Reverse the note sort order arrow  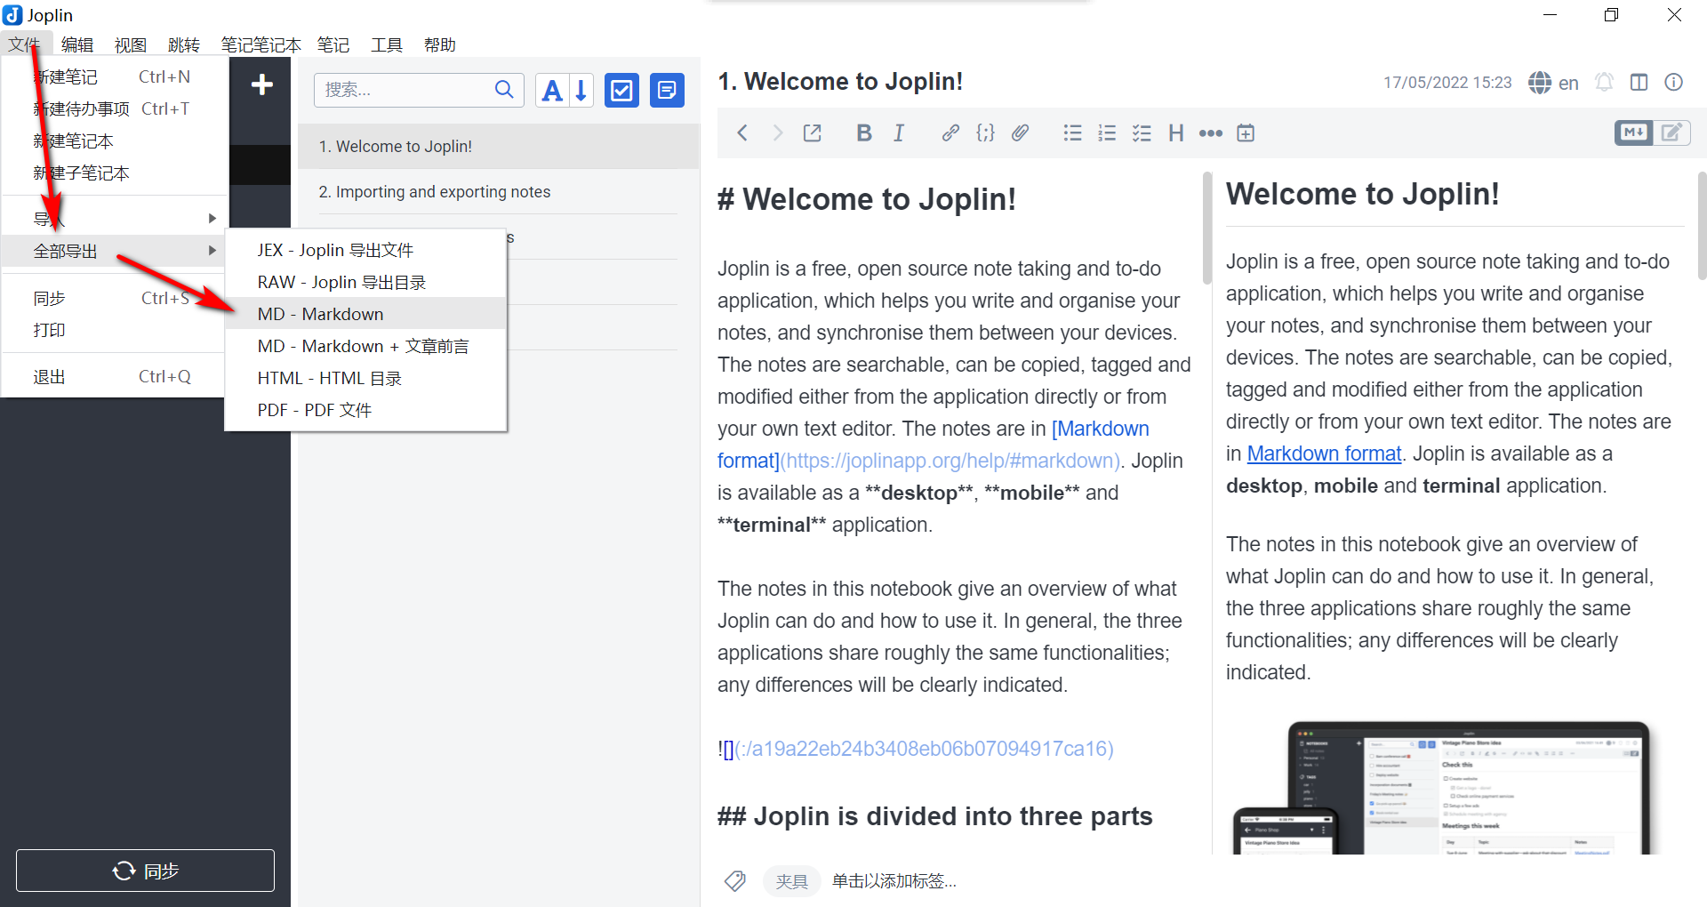(x=581, y=90)
